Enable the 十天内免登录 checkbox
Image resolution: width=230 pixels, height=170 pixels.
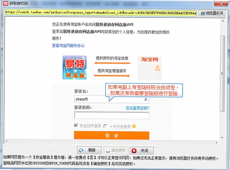[x=105, y=126]
